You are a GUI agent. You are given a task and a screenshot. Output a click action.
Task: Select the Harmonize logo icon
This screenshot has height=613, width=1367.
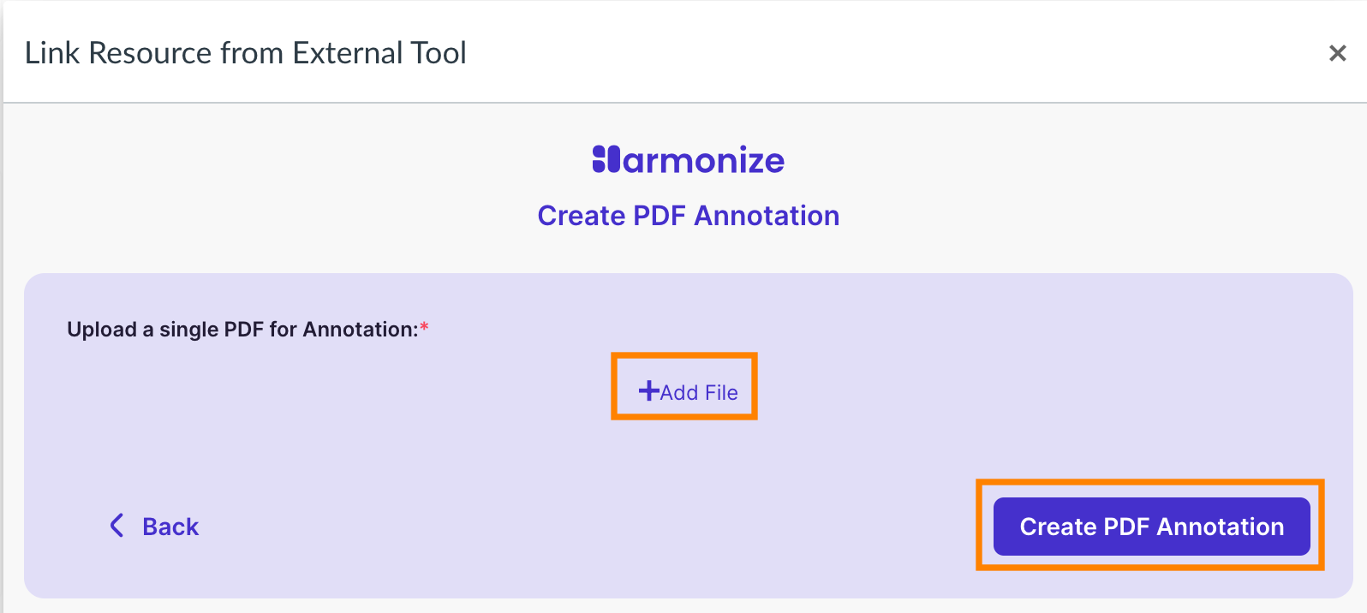coord(605,159)
